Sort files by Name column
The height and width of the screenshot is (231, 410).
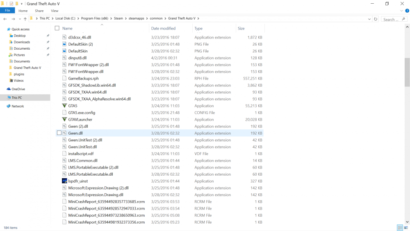67,28
